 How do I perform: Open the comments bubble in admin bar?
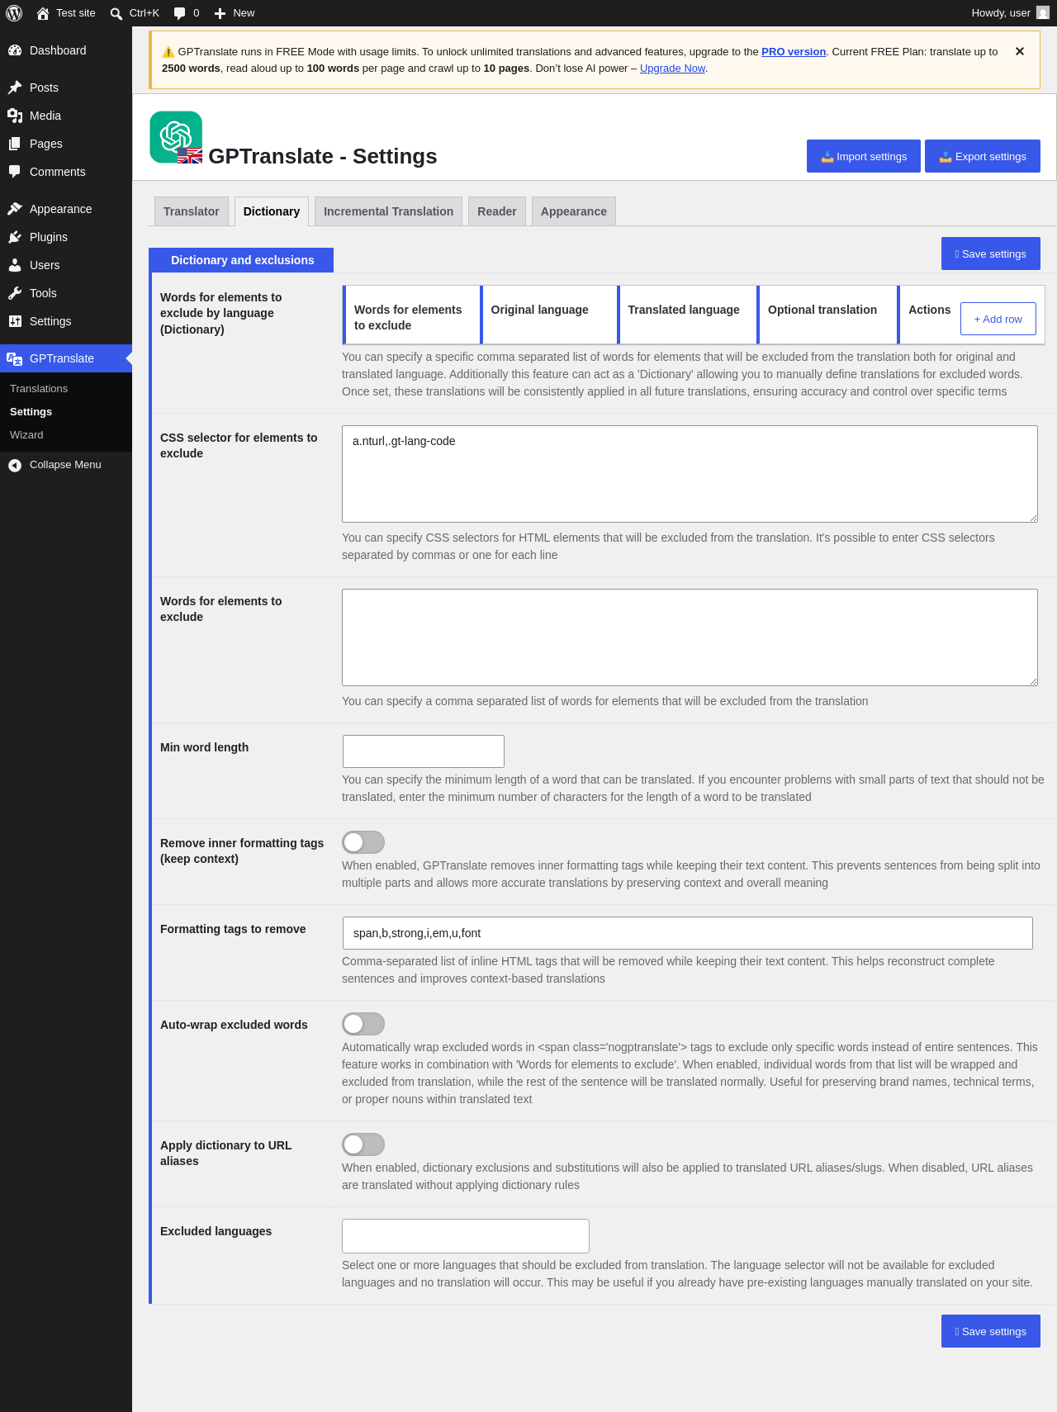[x=180, y=13]
